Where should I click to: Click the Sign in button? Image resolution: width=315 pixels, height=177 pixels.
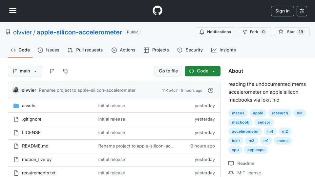(x=282, y=11)
